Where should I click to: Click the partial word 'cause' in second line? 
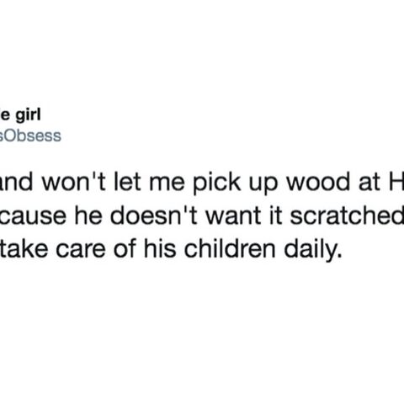click(33, 218)
